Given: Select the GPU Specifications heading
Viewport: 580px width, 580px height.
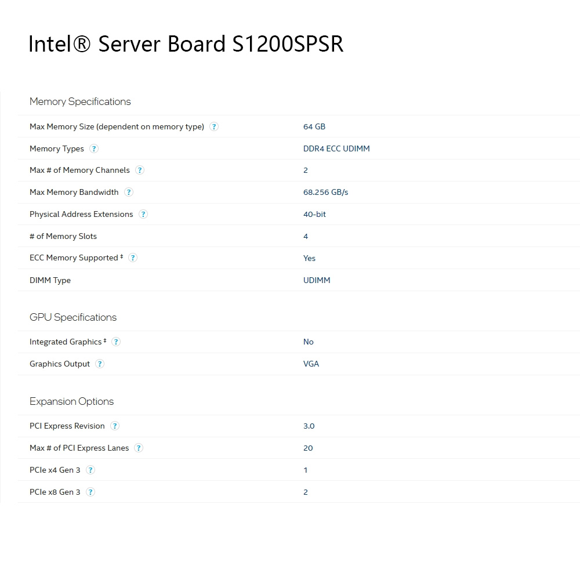Looking at the screenshot, I should point(73,317).
